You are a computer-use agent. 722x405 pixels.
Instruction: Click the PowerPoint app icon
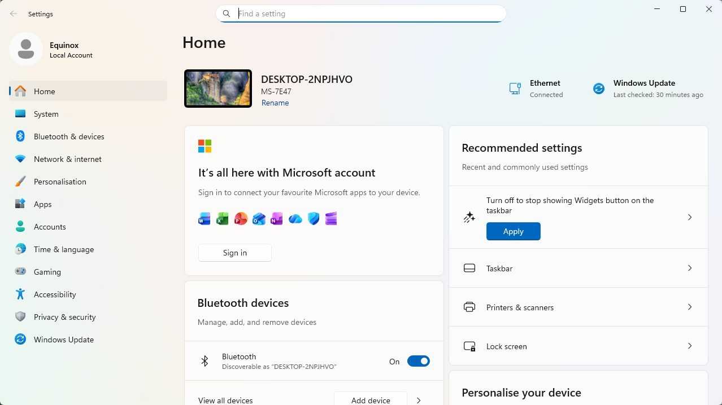click(241, 219)
